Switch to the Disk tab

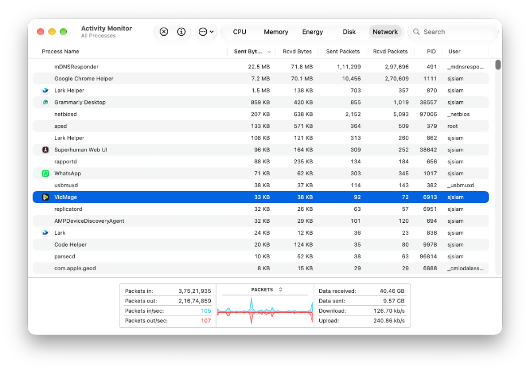[x=349, y=32]
